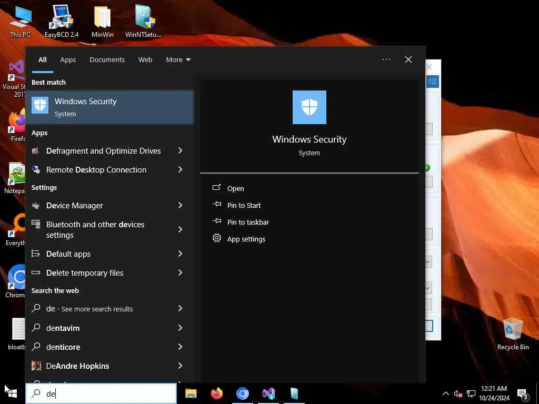The image size is (539, 404).
Task: Select 'de - See more search results'
Action: click(x=110, y=308)
